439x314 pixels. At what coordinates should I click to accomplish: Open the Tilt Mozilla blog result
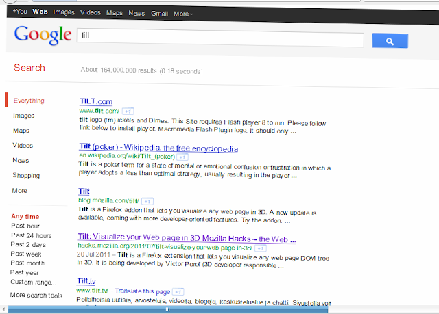pyautogui.click(x=84, y=191)
